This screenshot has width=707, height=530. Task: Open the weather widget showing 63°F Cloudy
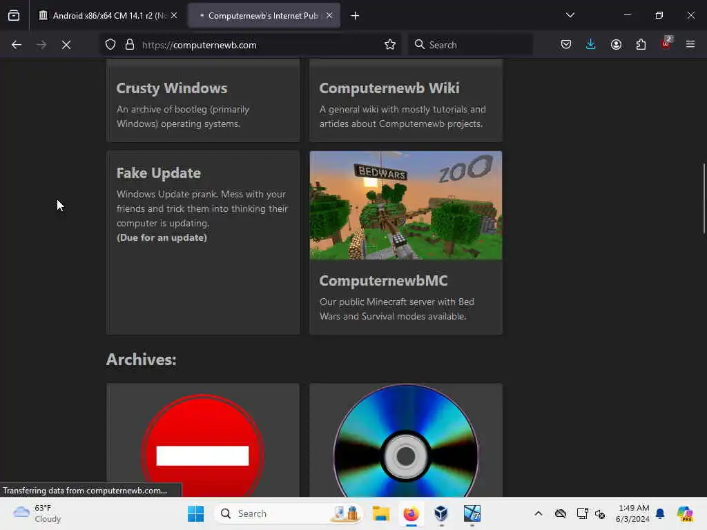pyautogui.click(x=37, y=513)
